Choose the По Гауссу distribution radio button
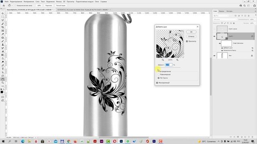Screen dimensions: 257x144 pyautogui.click(x=159, y=78)
